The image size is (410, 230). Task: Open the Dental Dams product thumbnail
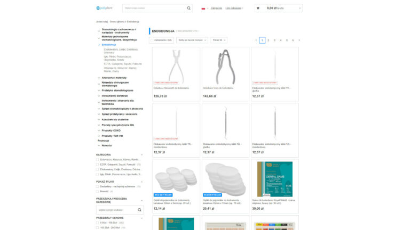point(275,179)
